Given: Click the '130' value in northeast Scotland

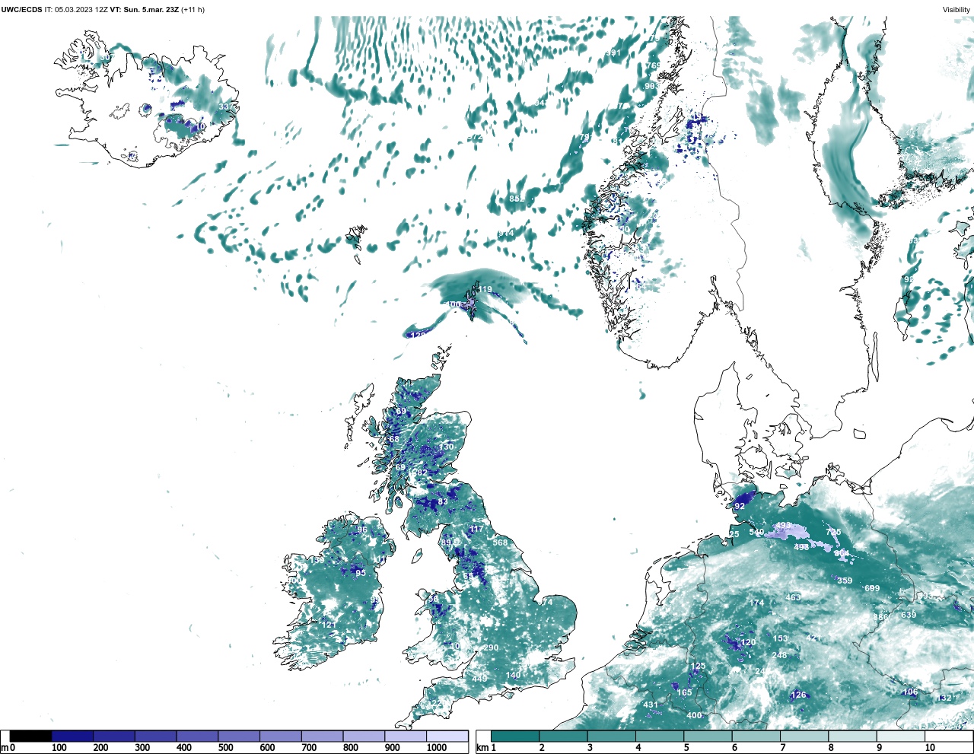Looking at the screenshot, I should click(447, 447).
